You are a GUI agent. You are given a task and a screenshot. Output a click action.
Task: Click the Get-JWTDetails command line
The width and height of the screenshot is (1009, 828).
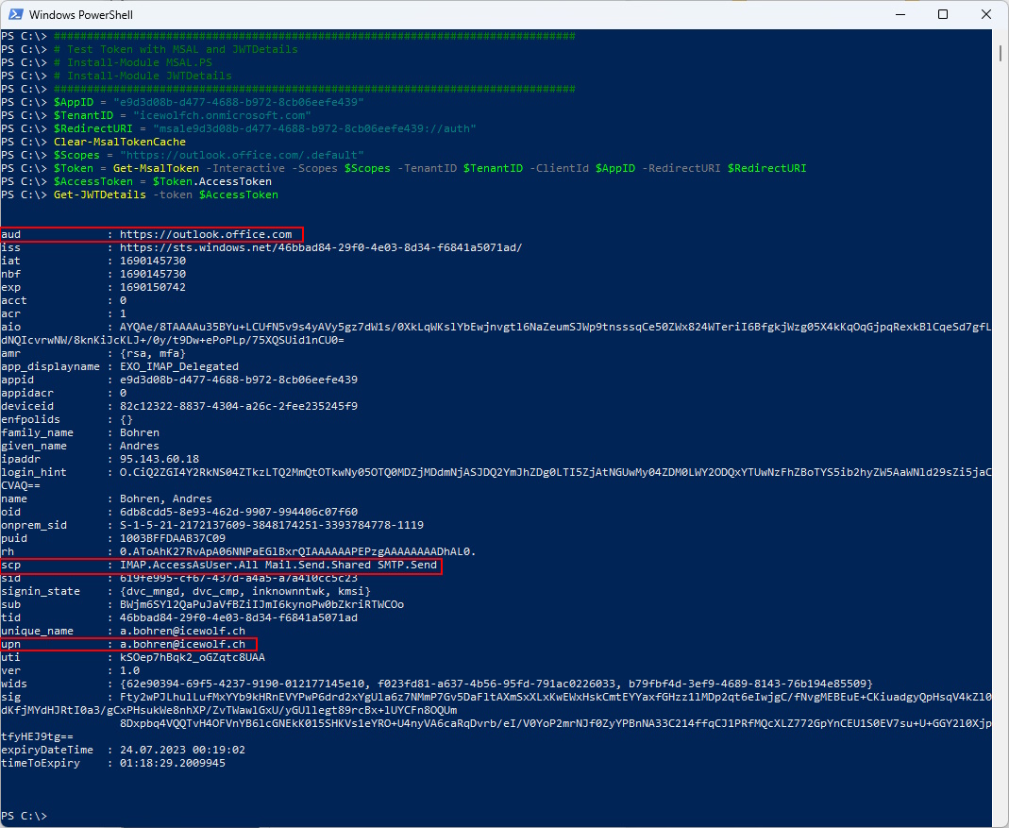point(166,194)
